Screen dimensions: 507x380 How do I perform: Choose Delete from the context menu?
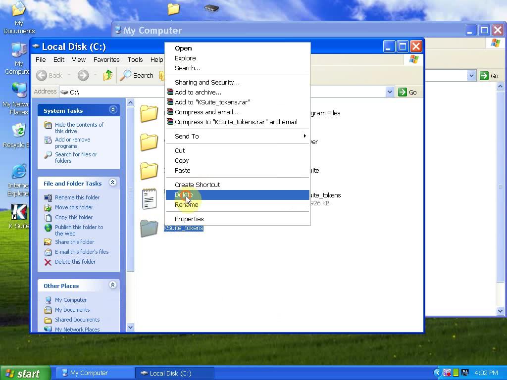(237, 195)
